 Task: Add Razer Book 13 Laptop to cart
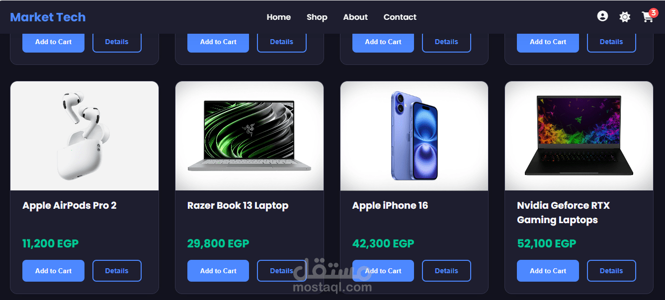pos(218,271)
